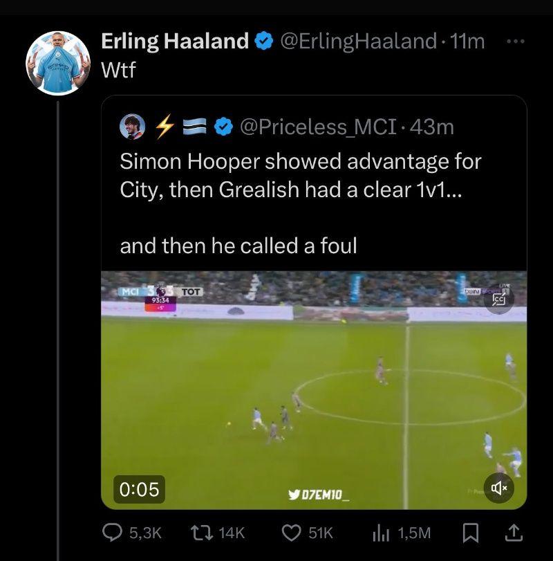Screen dimensions: 553x561
Task: Unmute the video sound
Action: (498, 488)
